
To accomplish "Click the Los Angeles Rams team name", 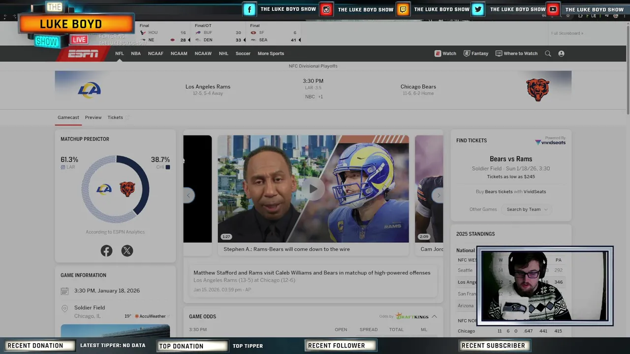I will tap(208, 87).
